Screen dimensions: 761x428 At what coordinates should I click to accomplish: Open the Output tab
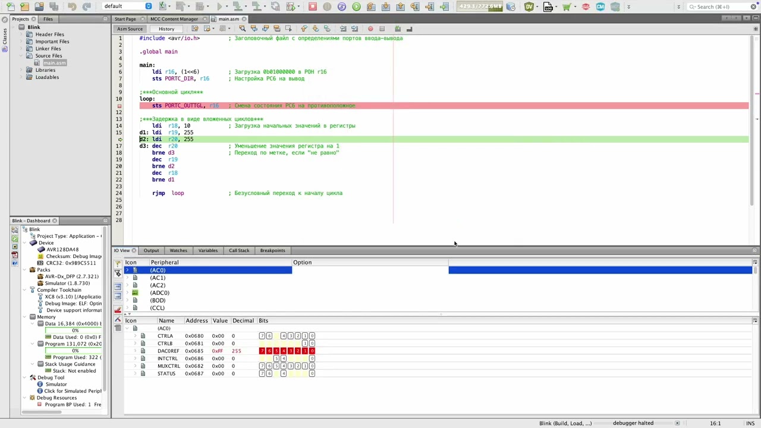(x=151, y=250)
